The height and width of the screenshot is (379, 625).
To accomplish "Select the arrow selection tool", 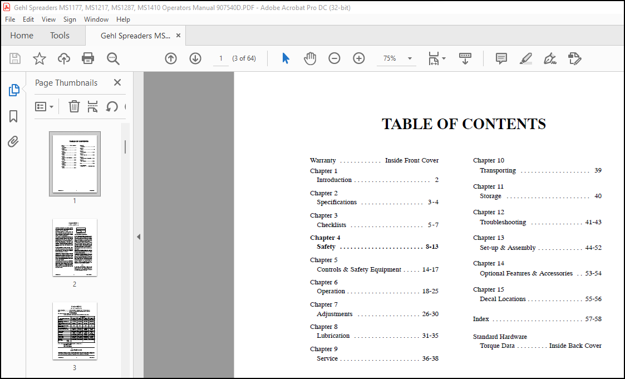I will click(x=286, y=58).
